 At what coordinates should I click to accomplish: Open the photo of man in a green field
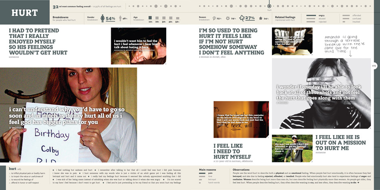pos(292,148)
